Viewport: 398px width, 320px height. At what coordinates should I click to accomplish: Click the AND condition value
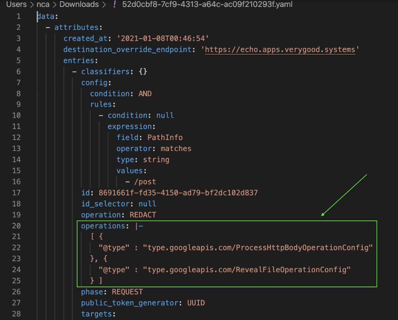click(x=145, y=94)
